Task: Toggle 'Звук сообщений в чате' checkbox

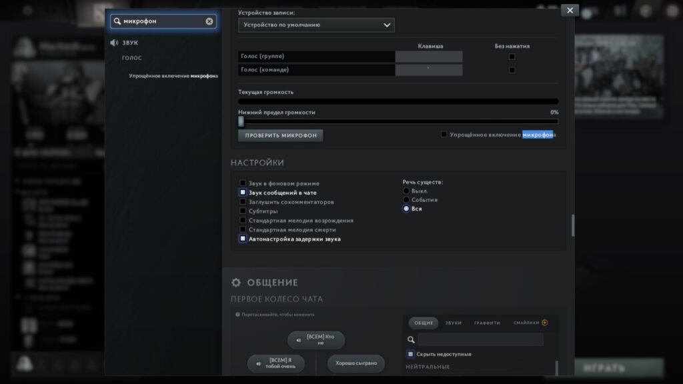Action: (243, 193)
